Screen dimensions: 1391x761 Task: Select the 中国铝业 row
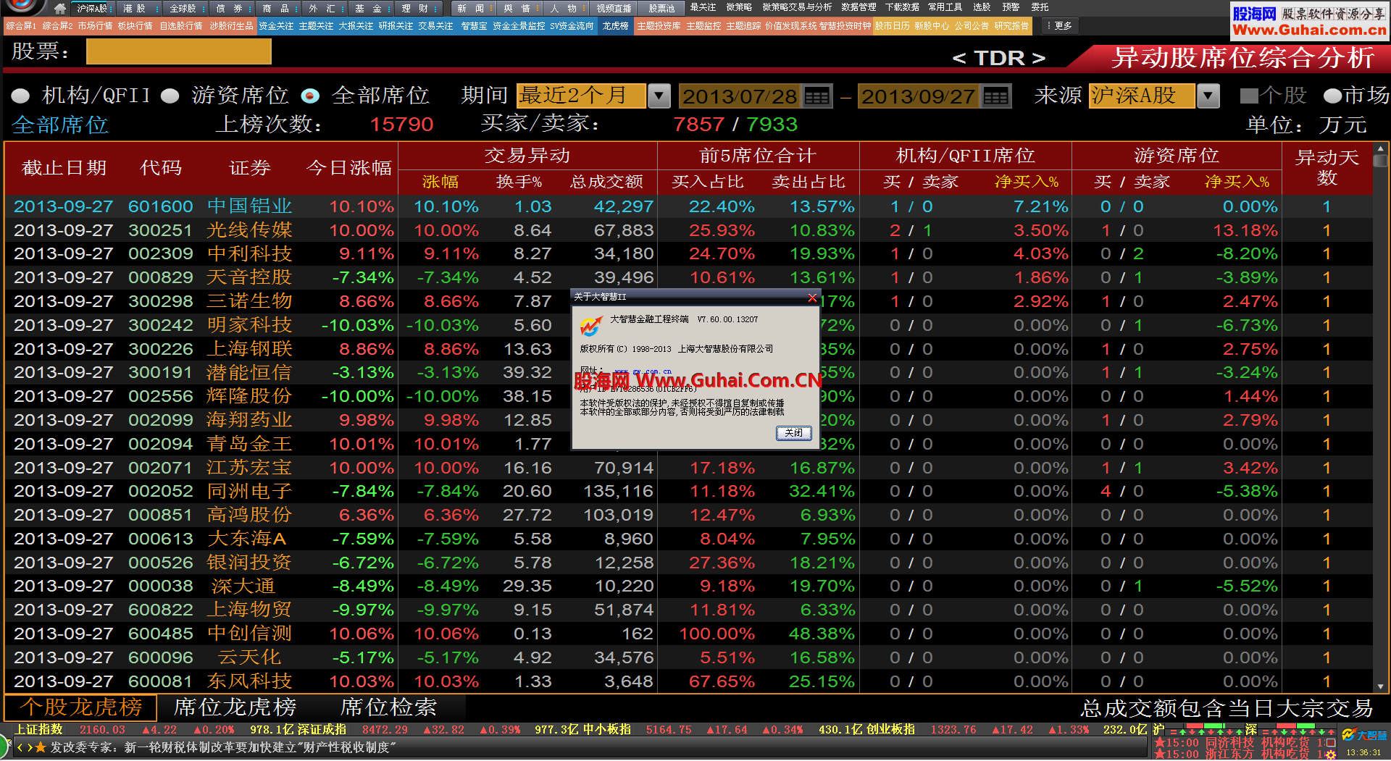tap(688, 206)
